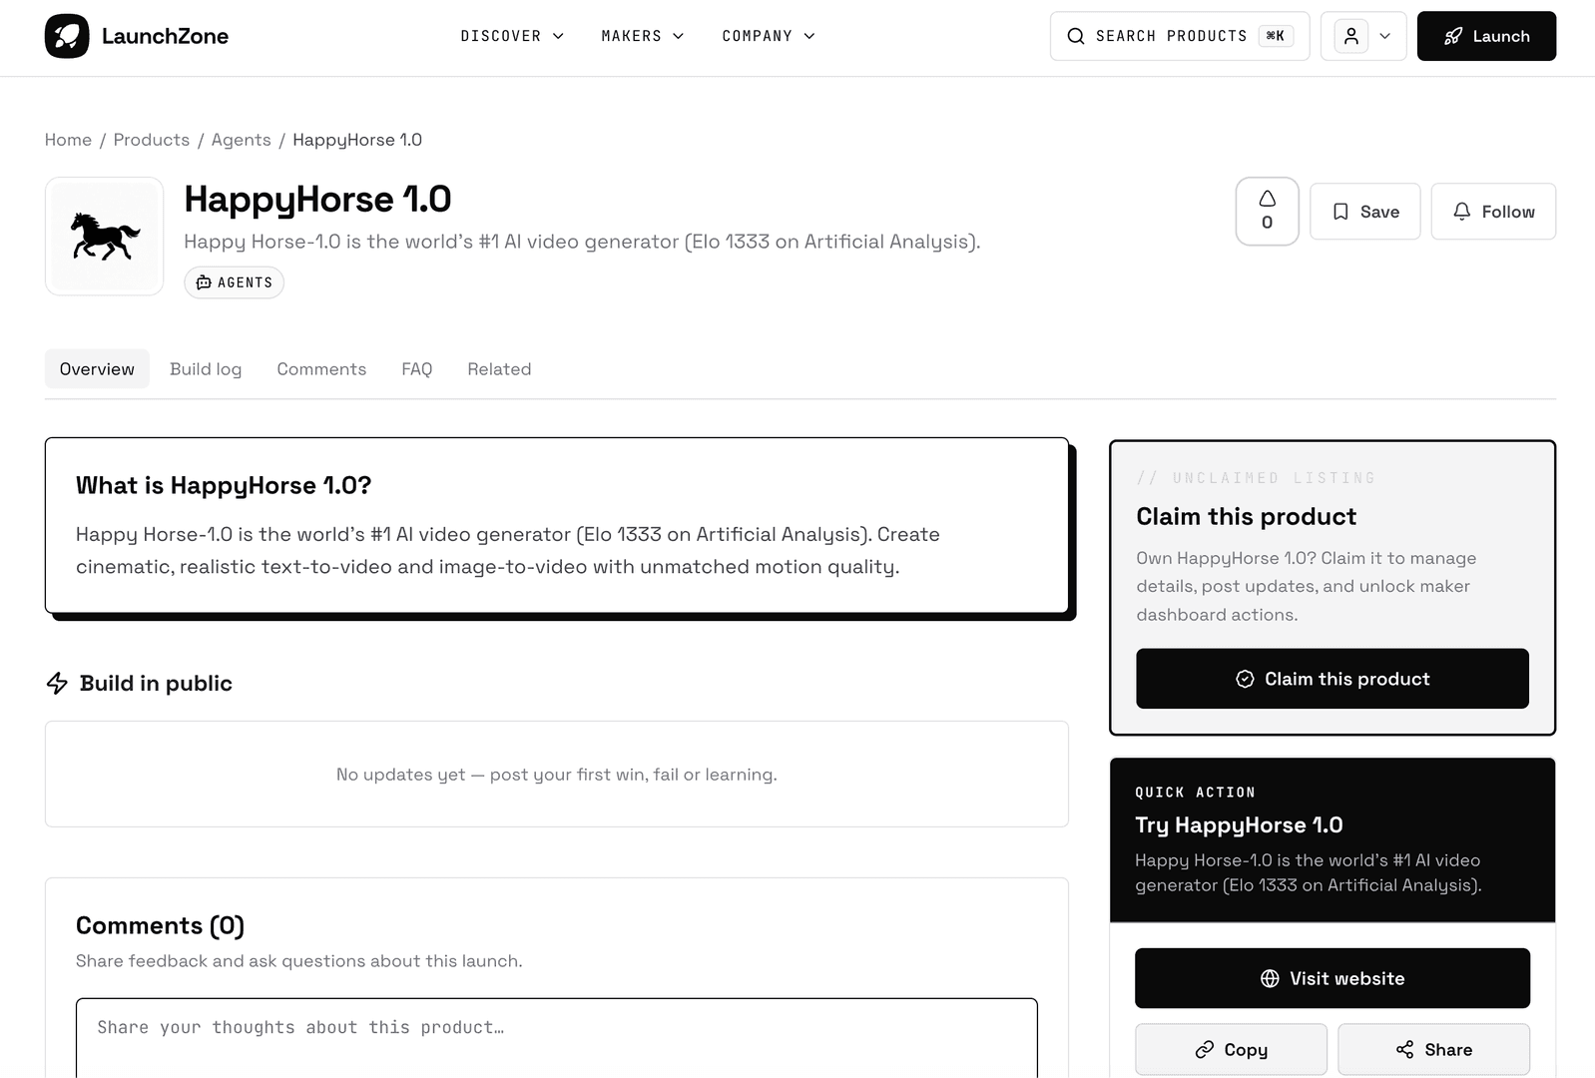Click the Discover chevron arrow
The image size is (1595, 1078).
(x=558, y=36)
